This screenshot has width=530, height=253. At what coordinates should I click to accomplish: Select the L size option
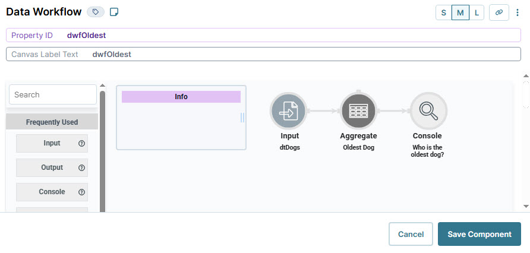477,13
